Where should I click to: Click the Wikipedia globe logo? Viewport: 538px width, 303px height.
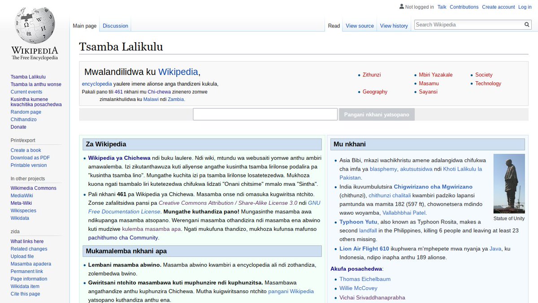(x=35, y=34)
